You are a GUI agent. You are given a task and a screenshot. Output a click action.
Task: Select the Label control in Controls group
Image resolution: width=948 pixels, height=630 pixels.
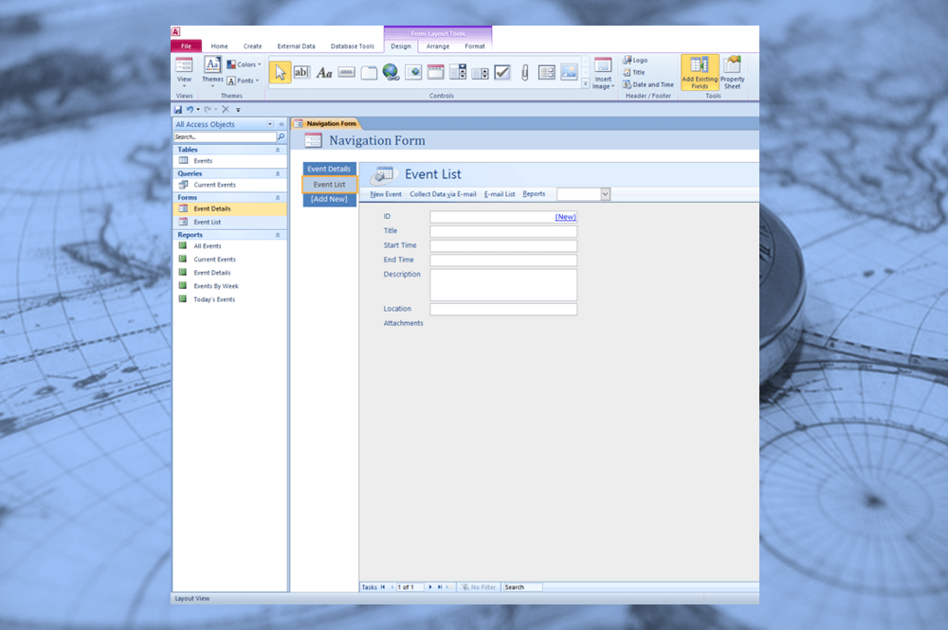click(x=323, y=72)
